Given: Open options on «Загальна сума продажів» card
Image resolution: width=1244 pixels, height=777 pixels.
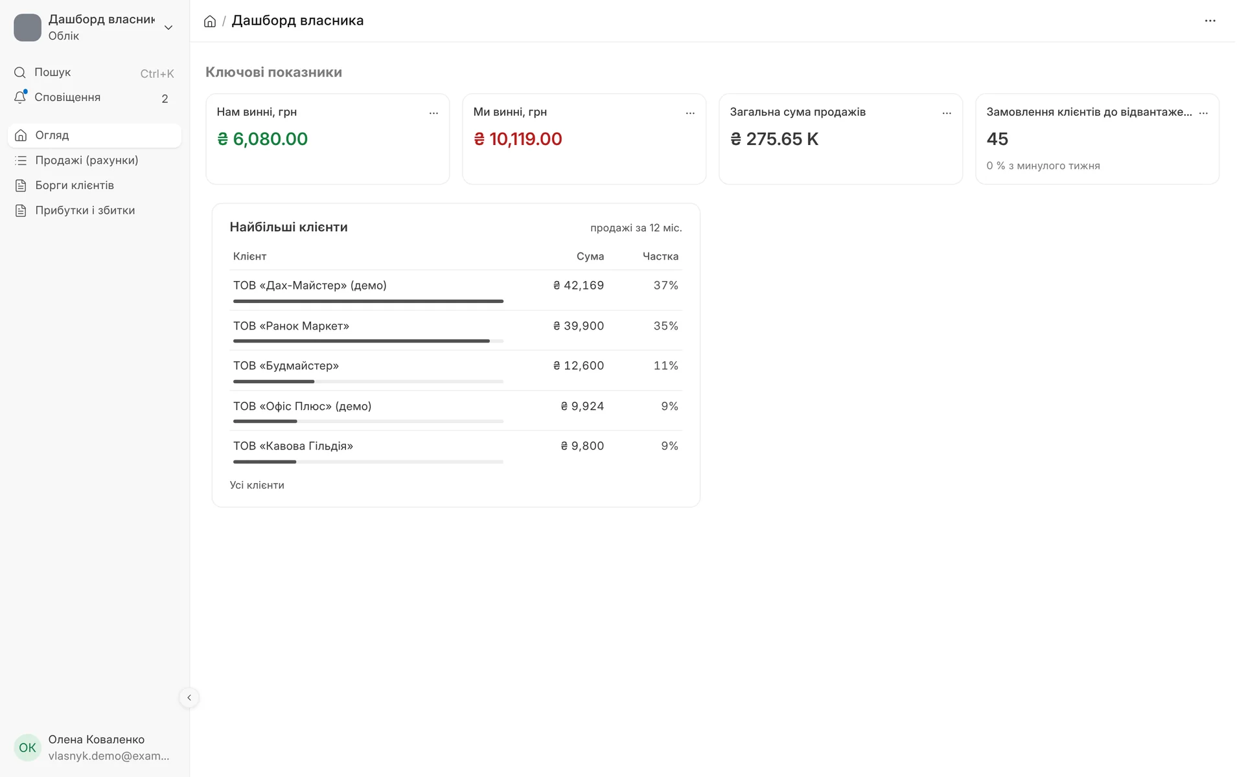Looking at the screenshot, I should click(947, 113).
